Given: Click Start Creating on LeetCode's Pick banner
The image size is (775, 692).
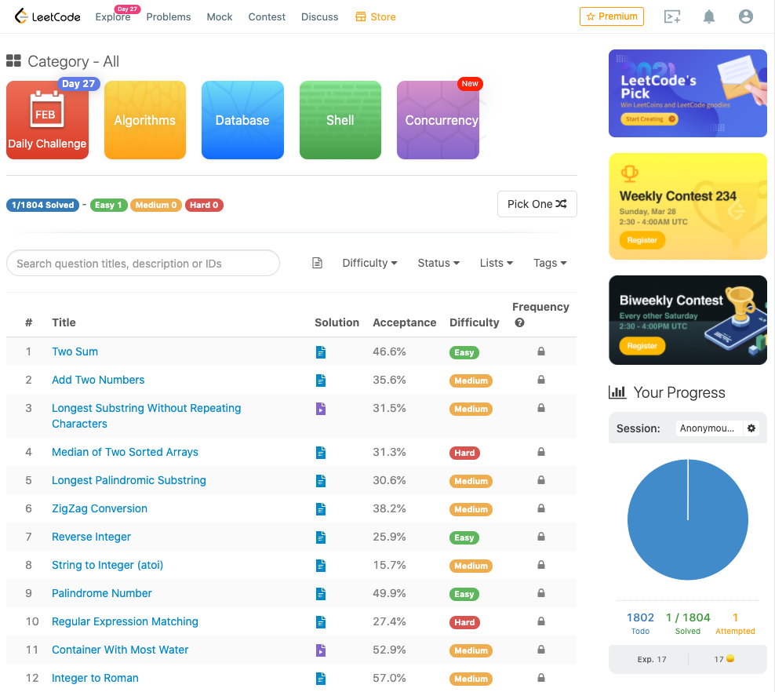Looking at the screenshot, I should click(x=649, y=119).
